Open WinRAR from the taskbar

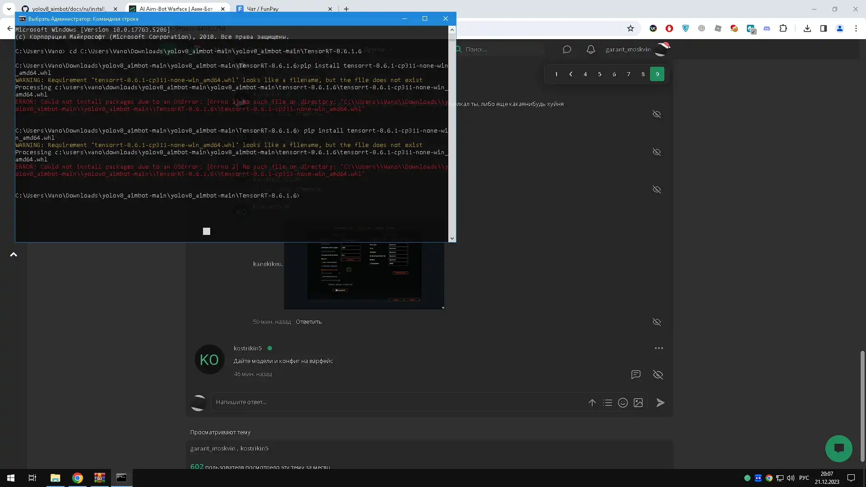click(99, 478)
